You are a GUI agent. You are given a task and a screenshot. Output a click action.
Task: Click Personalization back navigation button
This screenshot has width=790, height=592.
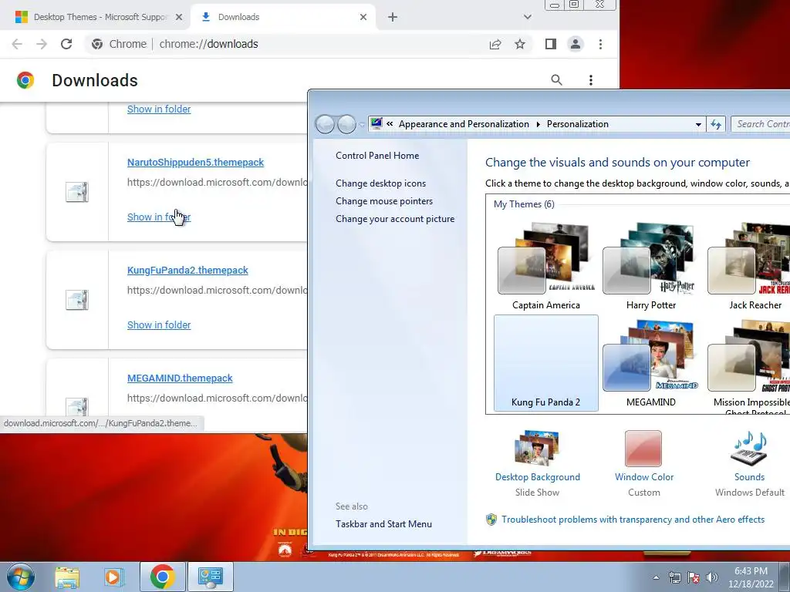click(x=325, y=124)
